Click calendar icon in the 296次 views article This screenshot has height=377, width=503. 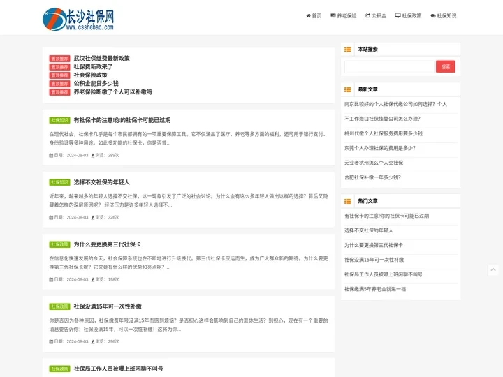[x=51, y=341]
